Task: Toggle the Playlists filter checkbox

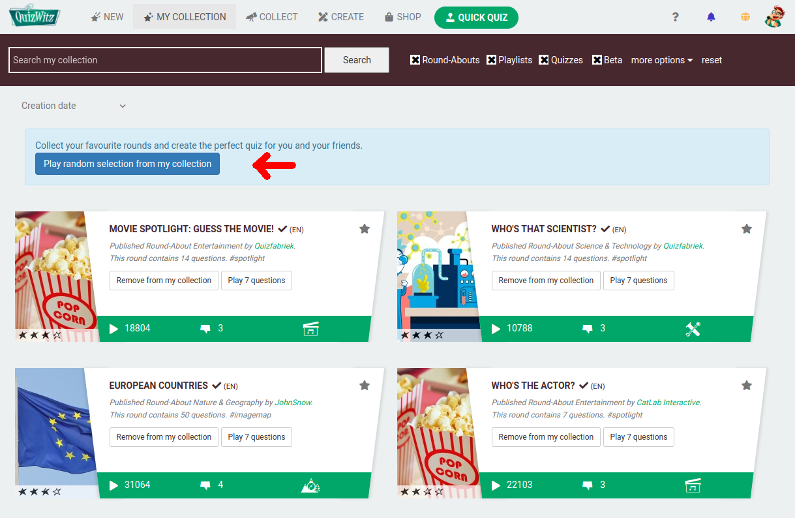Action: point(491,60)
